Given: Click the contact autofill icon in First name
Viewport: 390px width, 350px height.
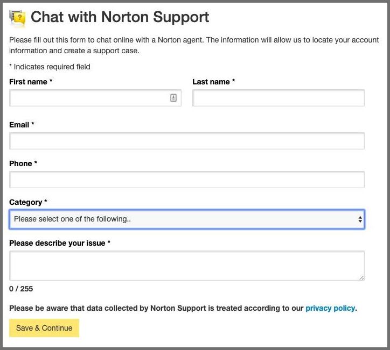Looking at the screenshot, I should point(173,98).
